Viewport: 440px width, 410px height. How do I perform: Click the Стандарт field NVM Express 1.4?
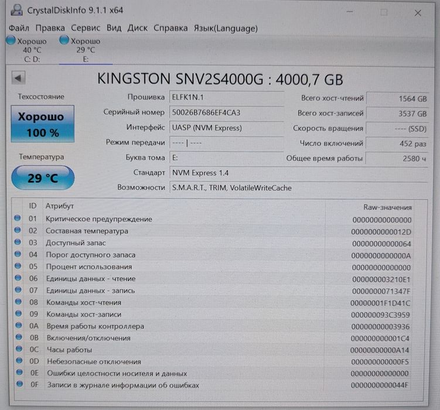pyautogui.click(x=299, y=173)
